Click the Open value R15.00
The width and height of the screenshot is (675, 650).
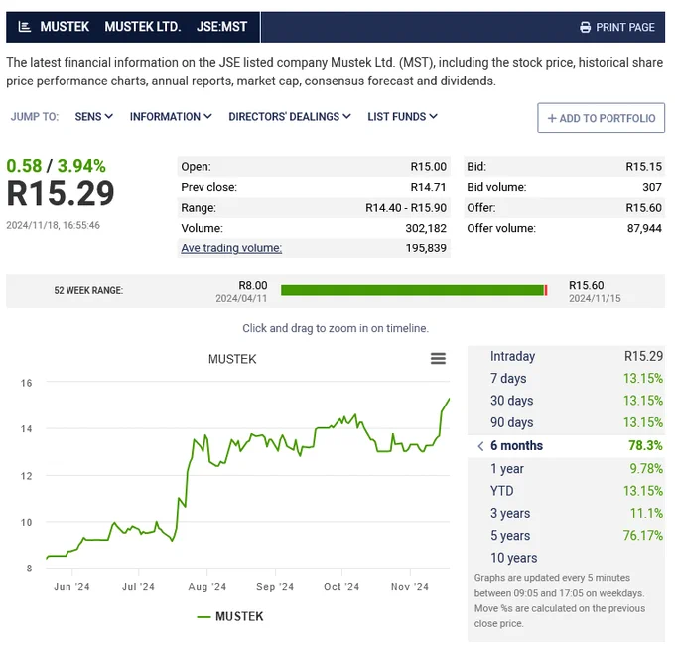tap(429, 167)
